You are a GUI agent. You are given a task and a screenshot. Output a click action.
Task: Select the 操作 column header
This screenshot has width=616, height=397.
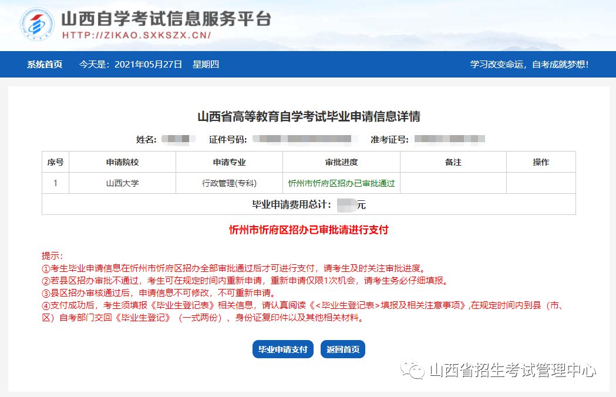pos(541,162)
